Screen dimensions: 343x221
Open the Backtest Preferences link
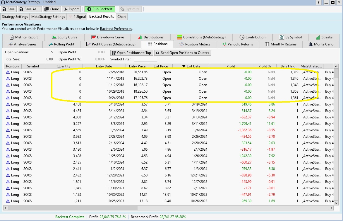tap(116, 29)
